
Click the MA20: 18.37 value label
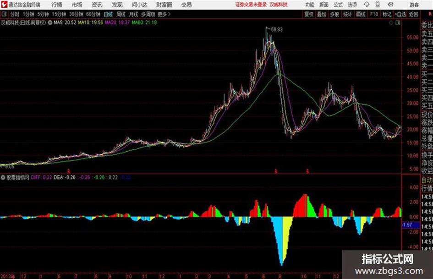(x=117, y=22)
